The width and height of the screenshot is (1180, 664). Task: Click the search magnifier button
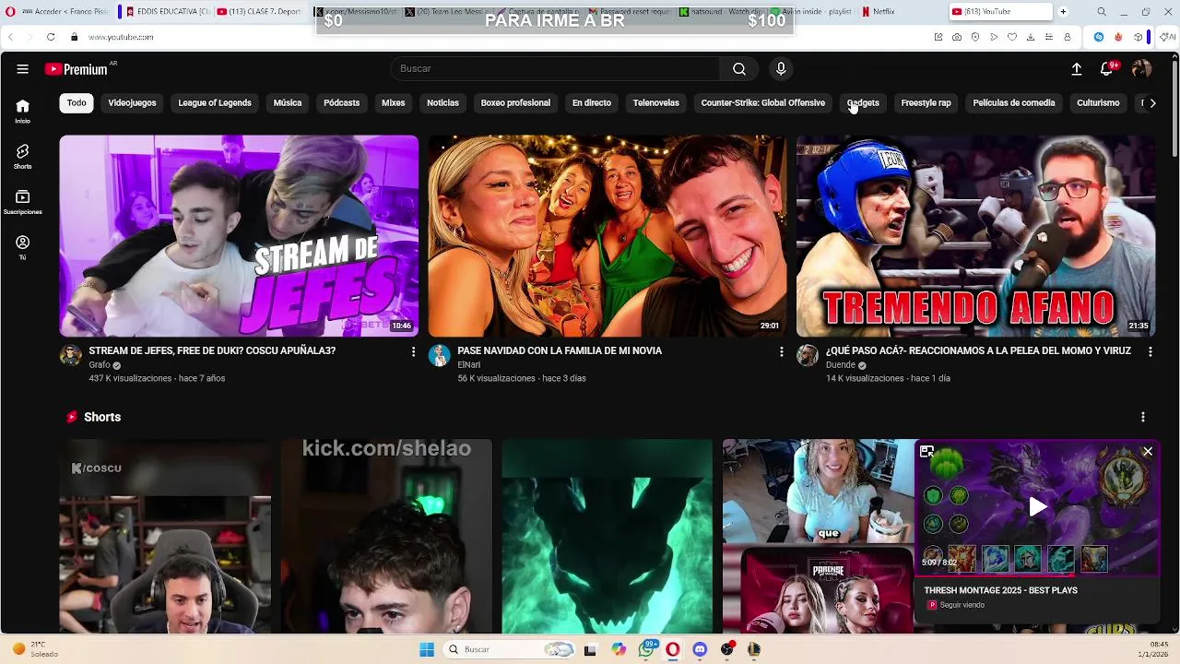[739, 69]
